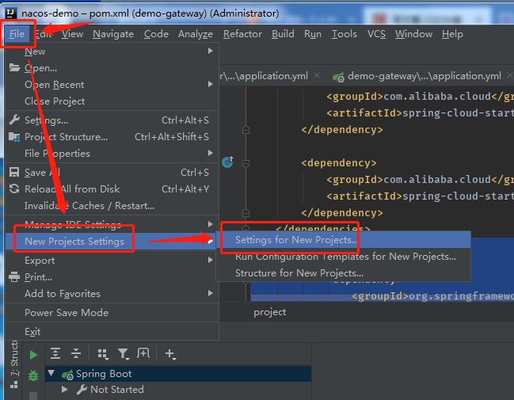Click the Collapse All icon in Services toolbar
Viewport: 514px width, 400px height.
[76, 353]
